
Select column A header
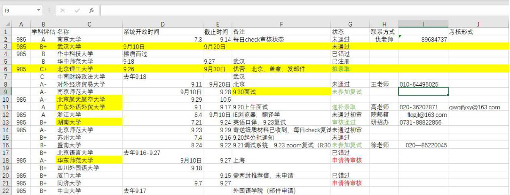pyautogui.click(x=22, y=25)
